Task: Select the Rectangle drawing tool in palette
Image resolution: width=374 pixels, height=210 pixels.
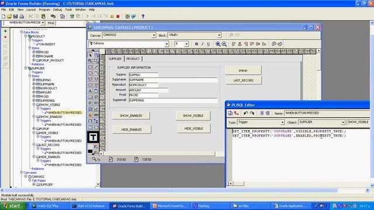Action: [x=90, y=67]
